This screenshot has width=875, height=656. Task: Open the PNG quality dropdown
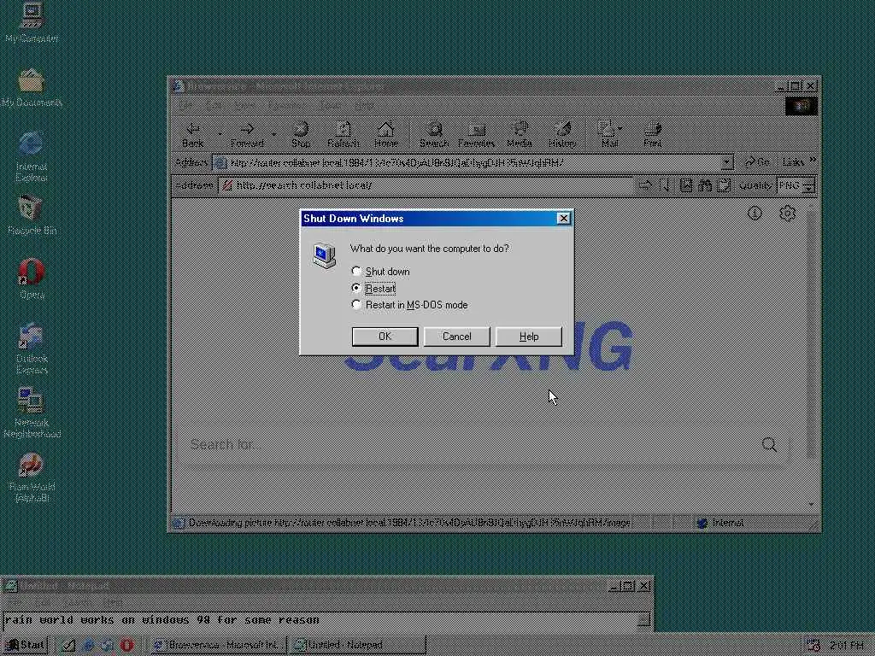point(810,185)
